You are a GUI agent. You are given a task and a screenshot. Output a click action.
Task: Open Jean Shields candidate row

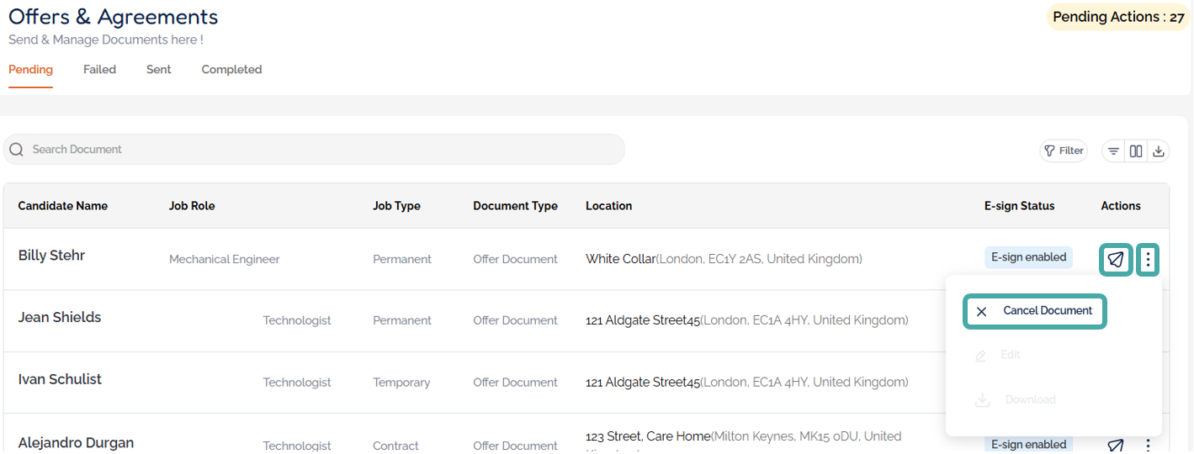60,318
